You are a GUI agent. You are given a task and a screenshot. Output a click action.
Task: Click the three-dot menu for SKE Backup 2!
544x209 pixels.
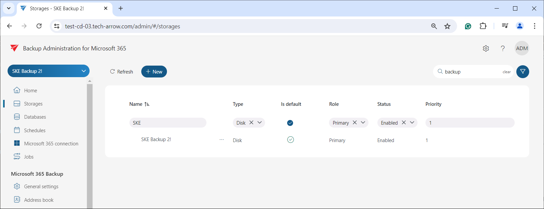222,140
